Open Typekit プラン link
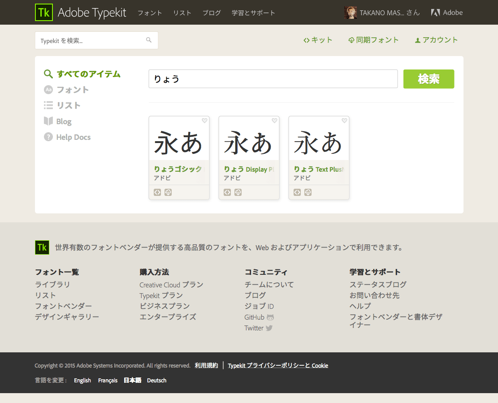The width and height of the screenshot is (498, 403). pyautogui.click(x=161, y=296)
